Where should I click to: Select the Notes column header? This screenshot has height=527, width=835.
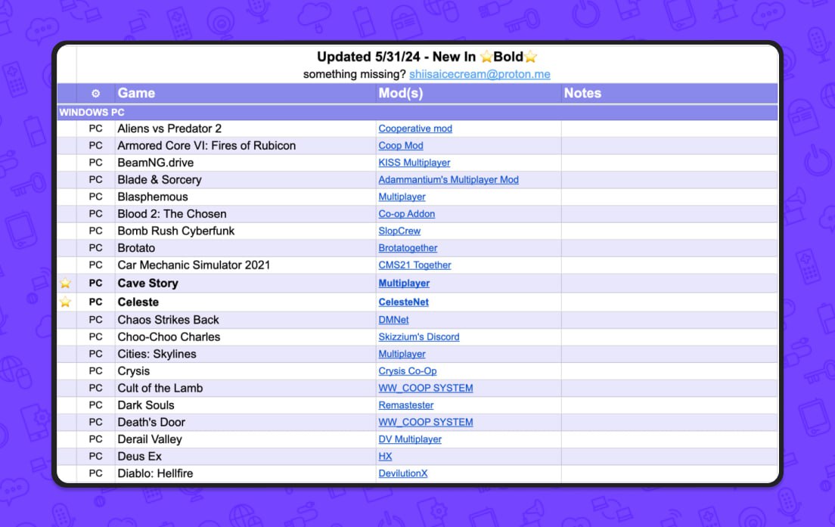coord(582,93)
